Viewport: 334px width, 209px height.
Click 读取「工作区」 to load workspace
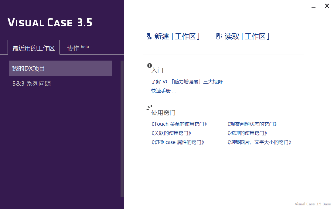[247, 36]
